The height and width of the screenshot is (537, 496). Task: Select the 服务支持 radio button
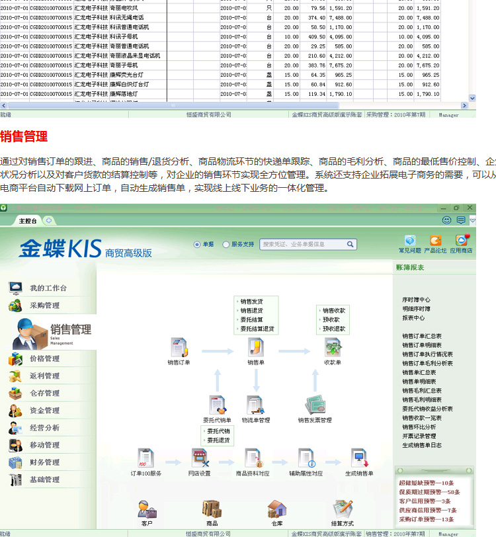click(x=226, y=245)
